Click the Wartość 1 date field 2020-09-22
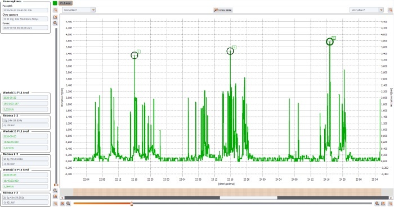 pos(25,98)
